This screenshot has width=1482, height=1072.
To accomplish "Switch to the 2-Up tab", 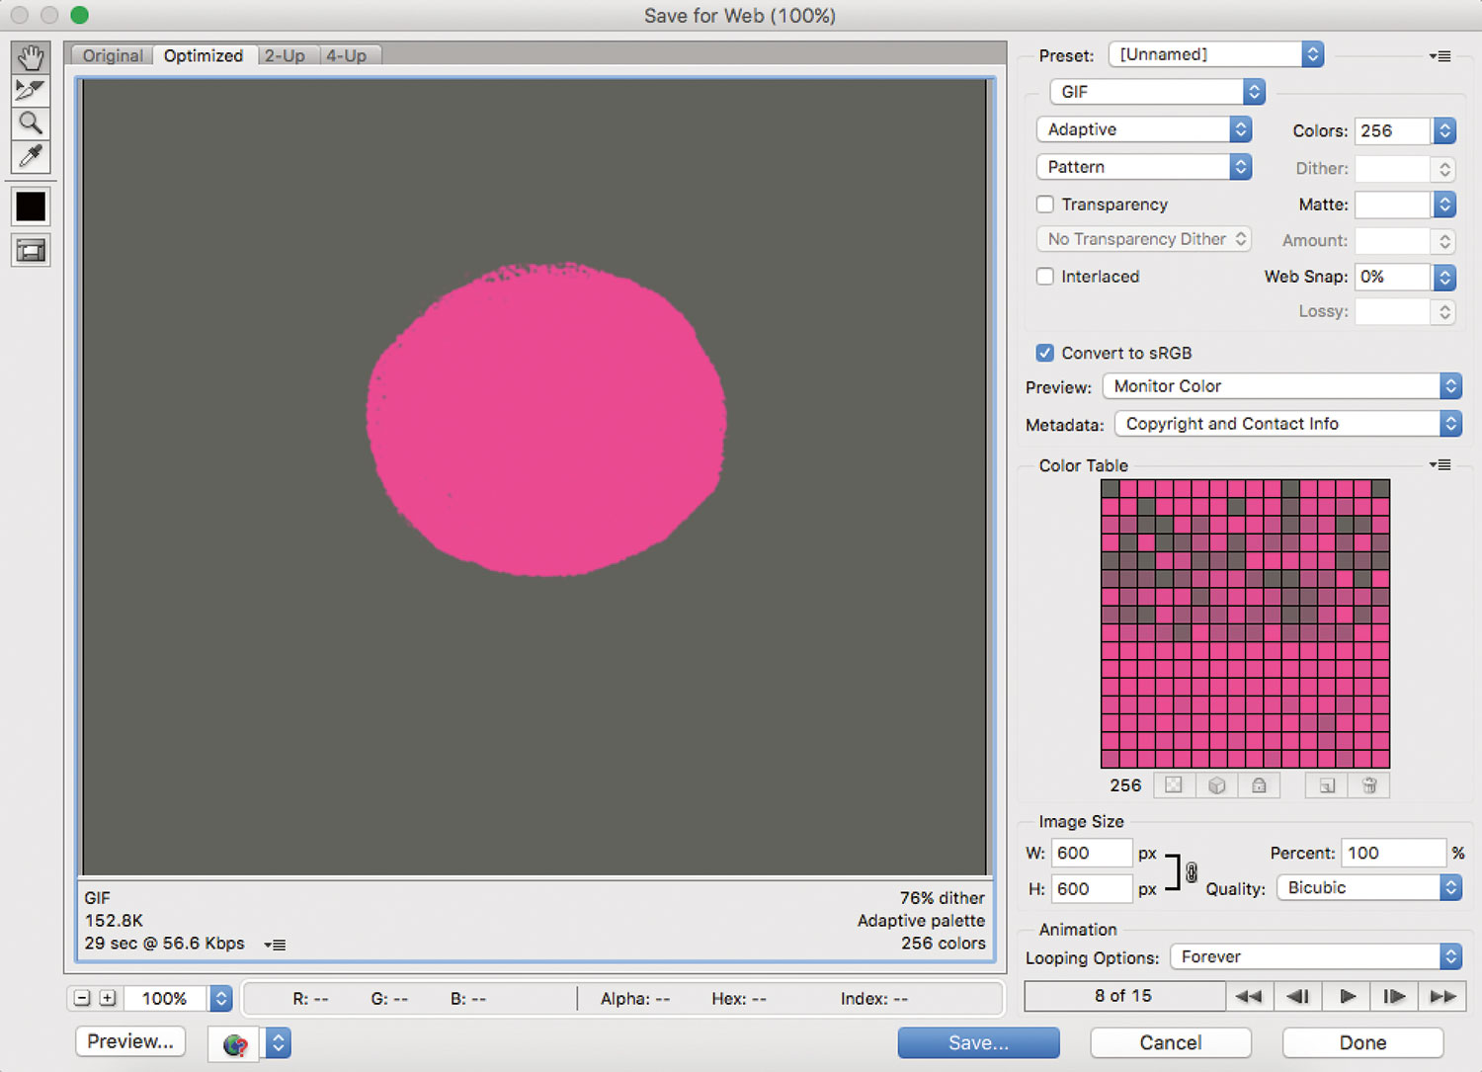I will click(286, 55).
